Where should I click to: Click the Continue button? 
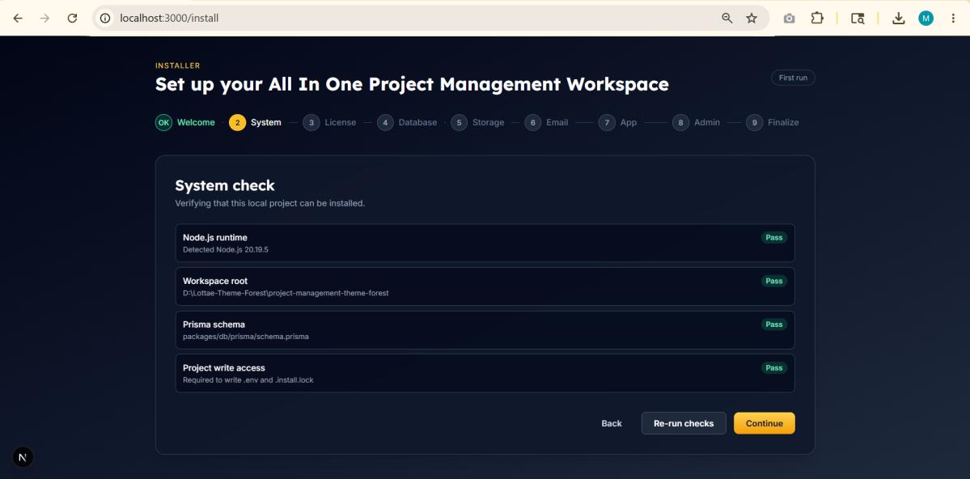point(764,423)
